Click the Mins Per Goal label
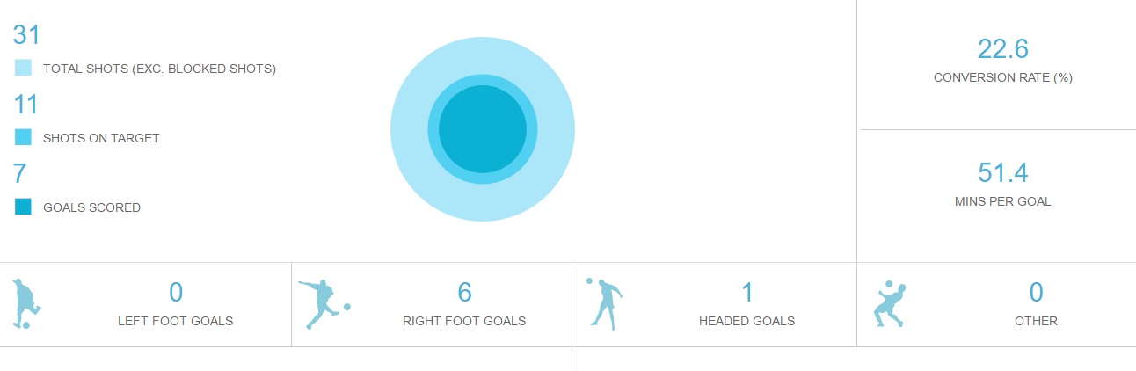 [x=1003, y=201]
